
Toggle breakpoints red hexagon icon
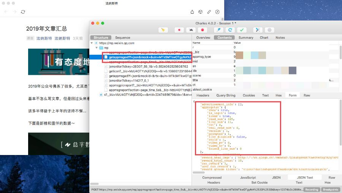click(x=203, y=30)
